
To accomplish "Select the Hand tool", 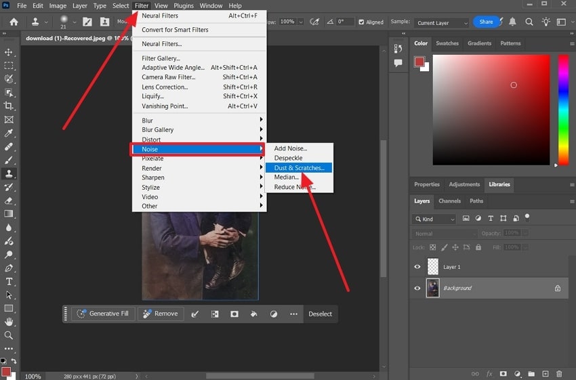I will [8, 322].
